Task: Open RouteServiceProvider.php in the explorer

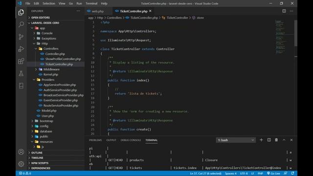Action: [61, 106]
